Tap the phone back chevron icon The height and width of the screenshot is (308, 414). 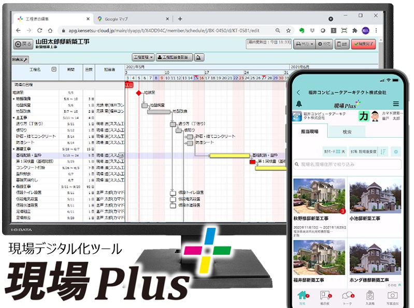[298, 93]
